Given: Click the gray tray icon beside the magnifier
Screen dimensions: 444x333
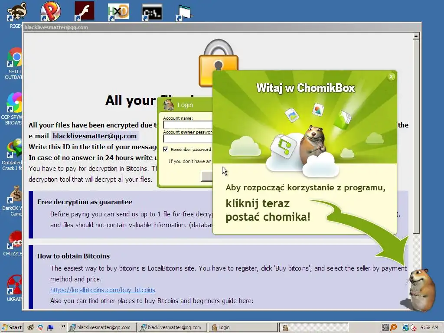Looking at the screenshot, I should pos(385,328).
